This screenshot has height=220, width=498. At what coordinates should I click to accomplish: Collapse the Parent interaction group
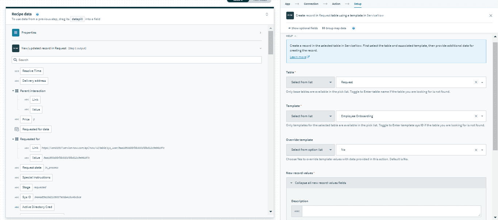click(x=13, y=91)
